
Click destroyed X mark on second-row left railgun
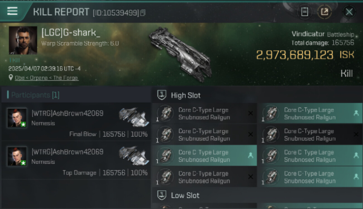pyautogui.click(x=250, y=134)
